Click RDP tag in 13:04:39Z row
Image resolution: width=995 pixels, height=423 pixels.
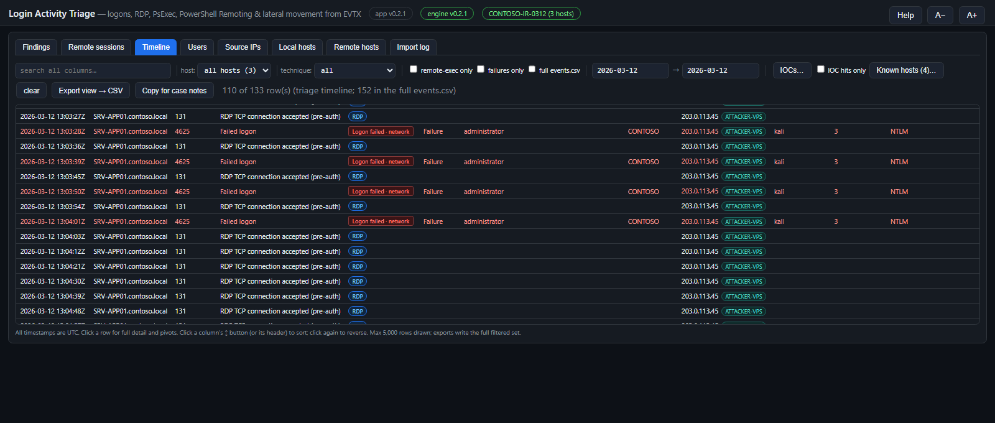click(358, 296)
